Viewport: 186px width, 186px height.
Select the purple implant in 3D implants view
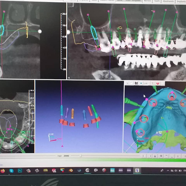point(66,113)
